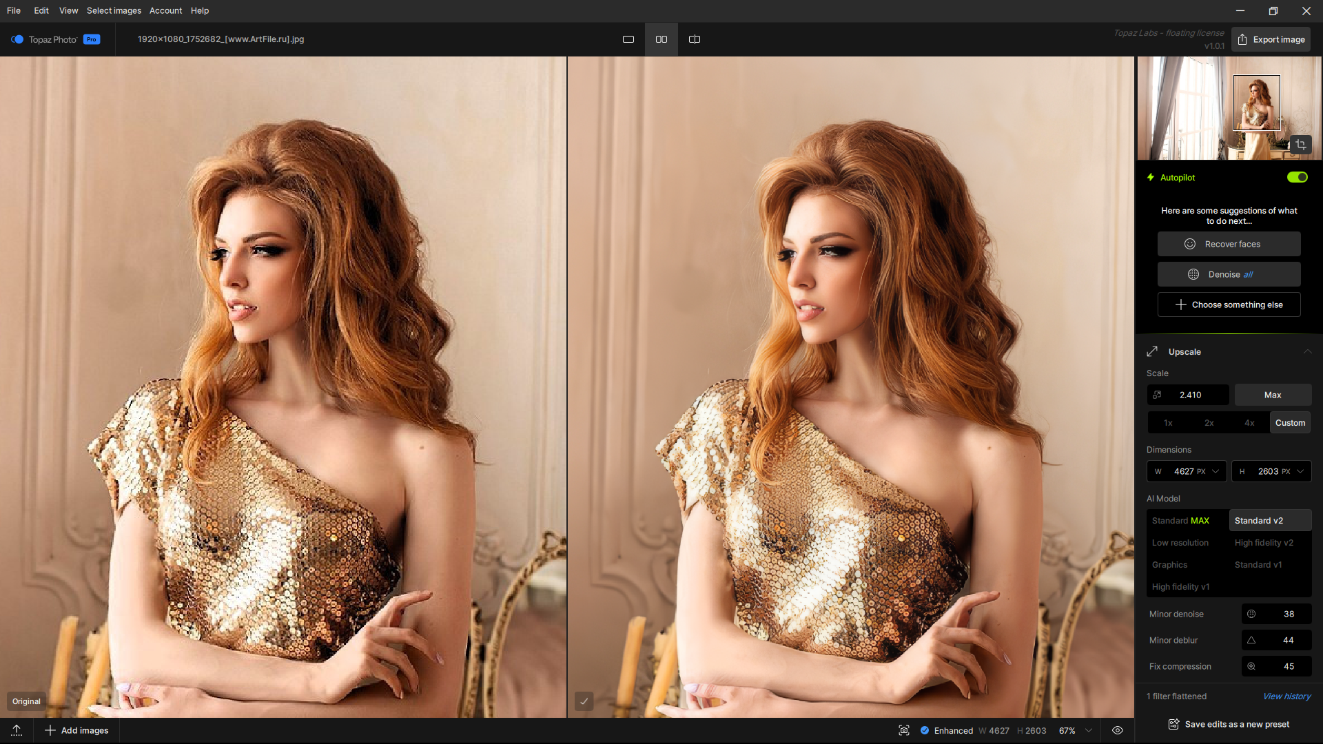Image resolution: width=1323 pixels, height=744 pixels.
Task: Toggle the Autopilot switch off
Action: [x=1297, y=177]
